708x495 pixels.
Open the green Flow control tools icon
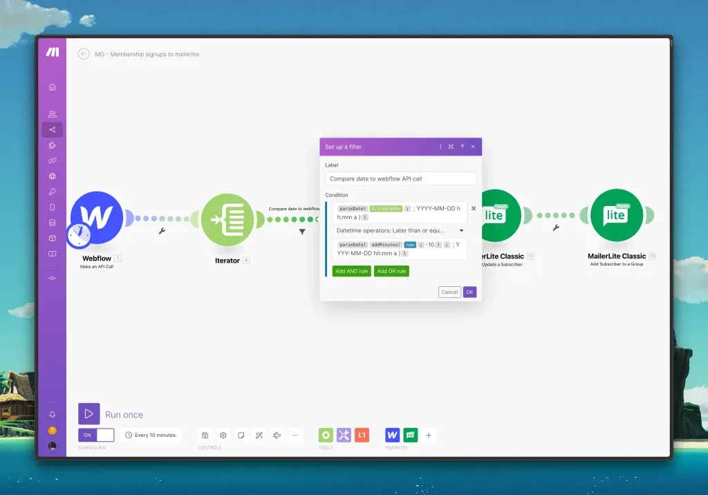(x=326, y=436)
